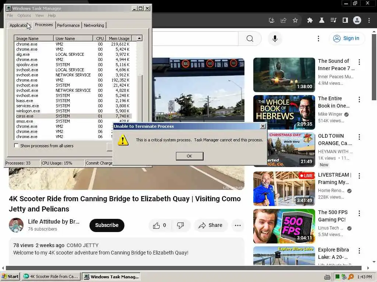
Task: Open the Chrome profile avatar icon
Action: click(x=357, y=21)
